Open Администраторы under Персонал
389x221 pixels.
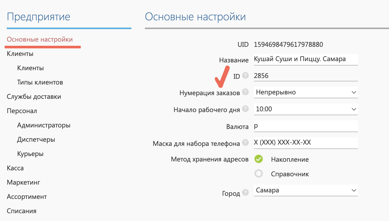(x=44, y=125)
